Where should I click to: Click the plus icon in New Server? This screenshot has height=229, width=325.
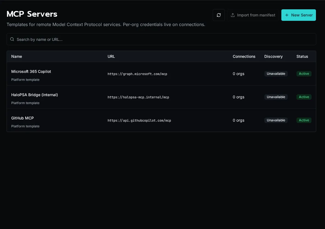(x=287, y=15)
